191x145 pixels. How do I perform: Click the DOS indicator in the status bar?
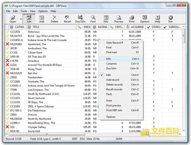[82, 139]
